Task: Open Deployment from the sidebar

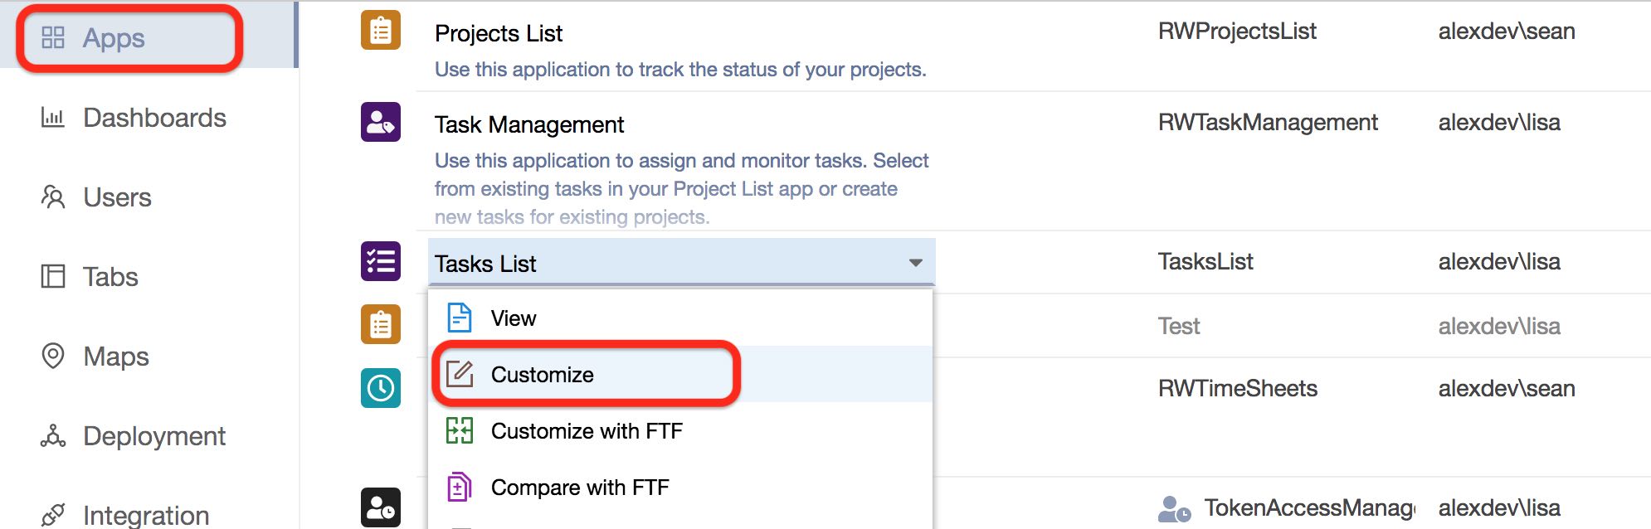Action: (x=154, y=436)
